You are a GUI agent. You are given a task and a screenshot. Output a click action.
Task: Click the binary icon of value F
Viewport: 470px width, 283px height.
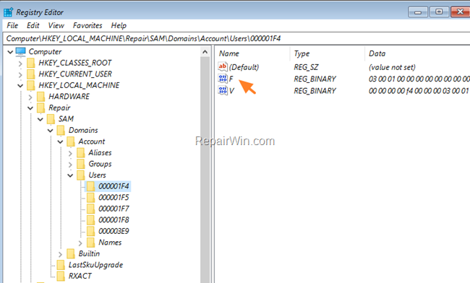point(223,79)
